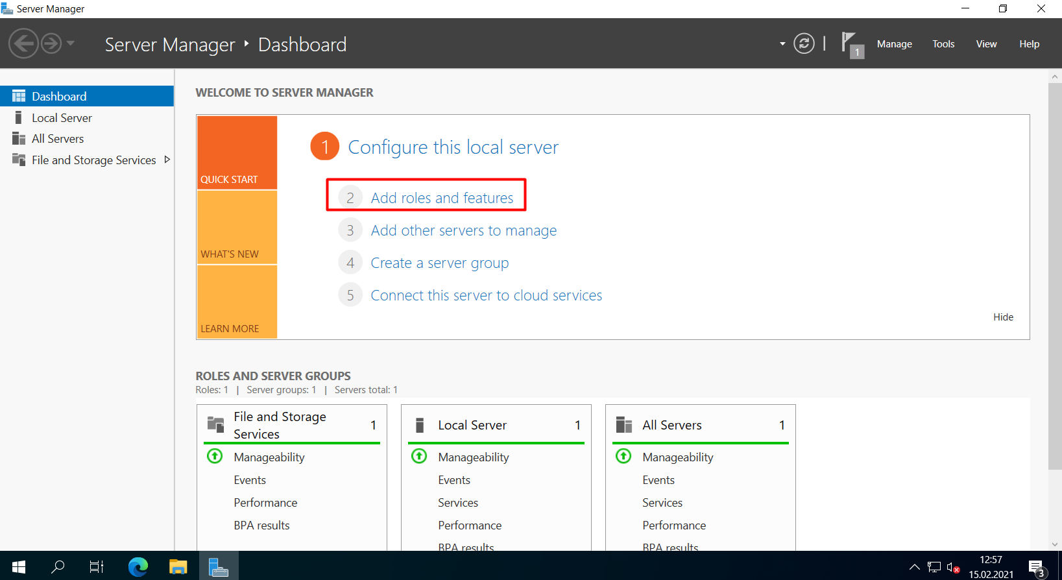
Task: Click Add roles and features link
Action: coord(442,198)
